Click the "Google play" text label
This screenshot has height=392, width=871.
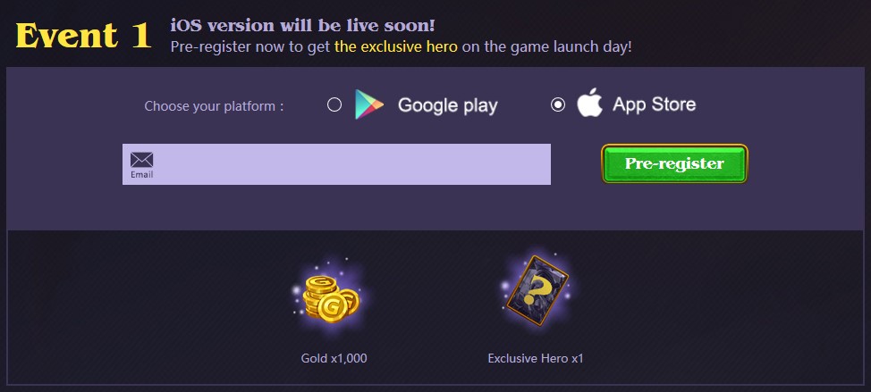(448, 105)
